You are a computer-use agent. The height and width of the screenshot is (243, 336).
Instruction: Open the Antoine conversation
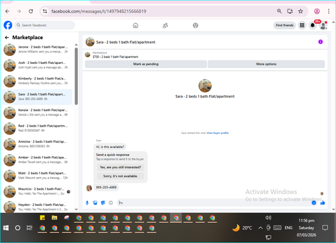coord(37,144)
